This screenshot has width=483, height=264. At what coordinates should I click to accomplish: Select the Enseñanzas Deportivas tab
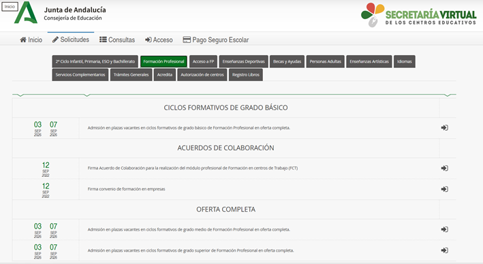point(244,61)
